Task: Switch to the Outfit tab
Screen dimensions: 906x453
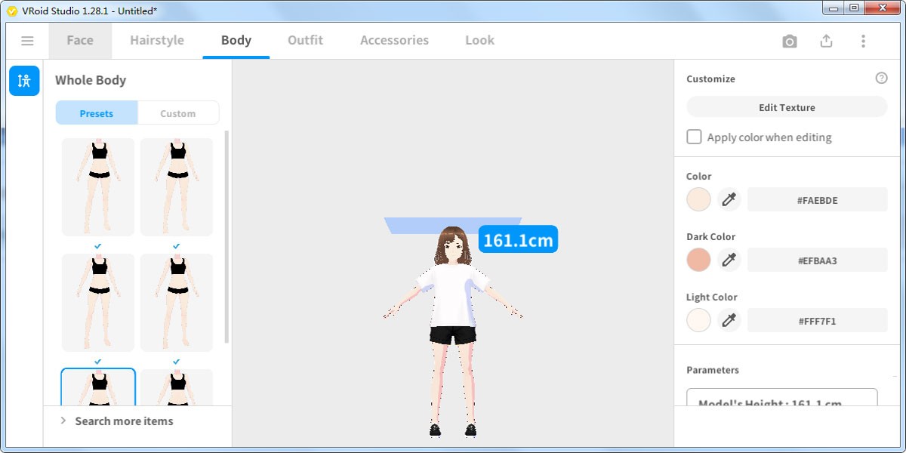Action: click(305, 41)
